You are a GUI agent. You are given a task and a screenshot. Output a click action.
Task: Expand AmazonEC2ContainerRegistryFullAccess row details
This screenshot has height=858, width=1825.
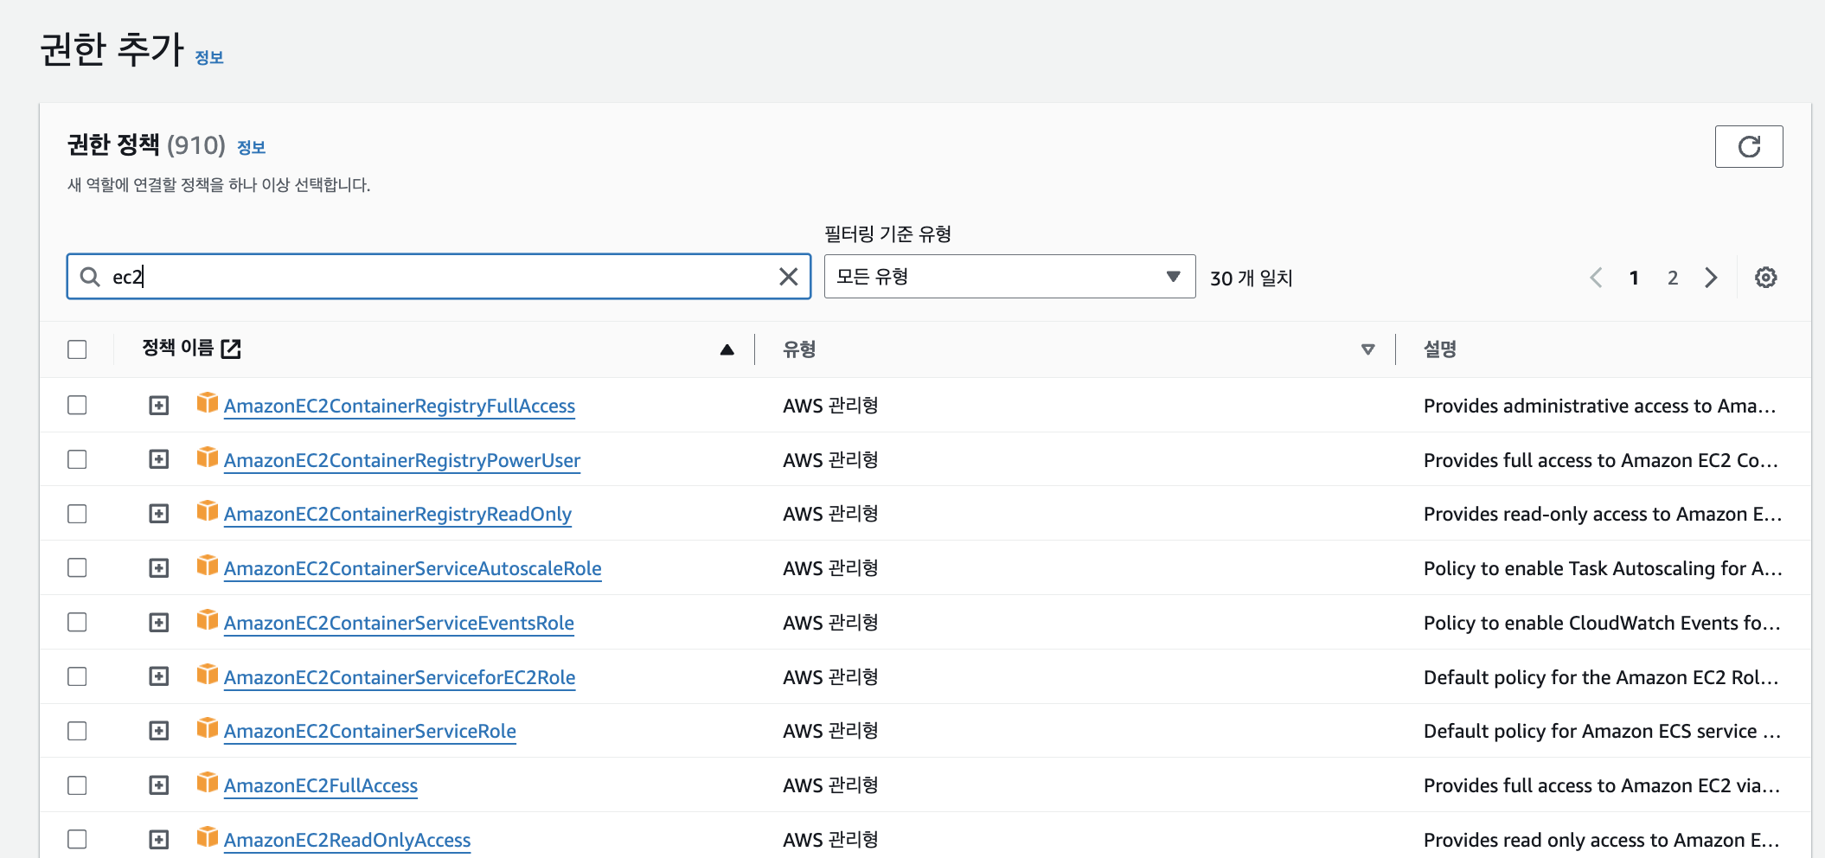pyautogui.click(x=158, y=405)
